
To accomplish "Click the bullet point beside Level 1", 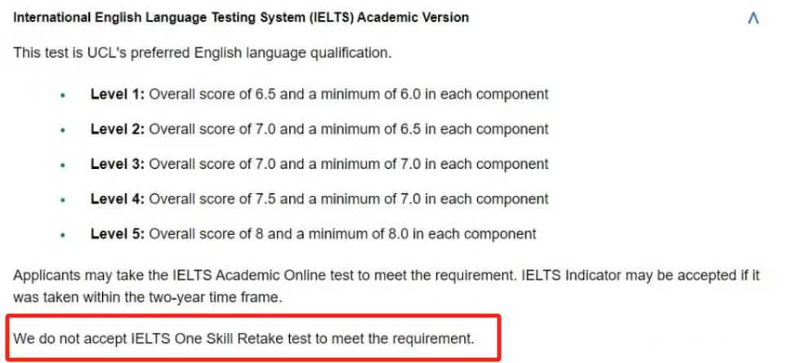I will pos(63,95).
